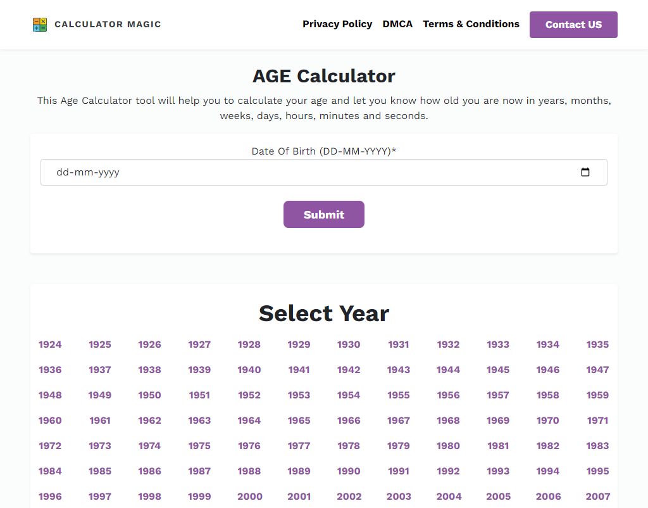Open the Privacy Policy page
Screen dimensions: 648x508
337,24
